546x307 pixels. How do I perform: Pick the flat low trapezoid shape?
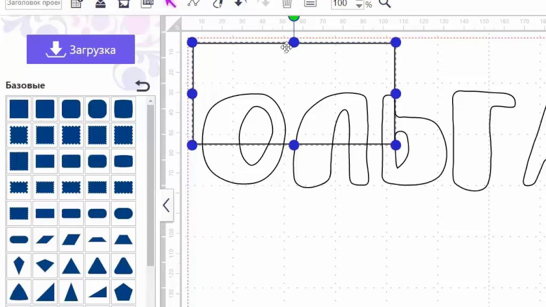tap(97, 240)
